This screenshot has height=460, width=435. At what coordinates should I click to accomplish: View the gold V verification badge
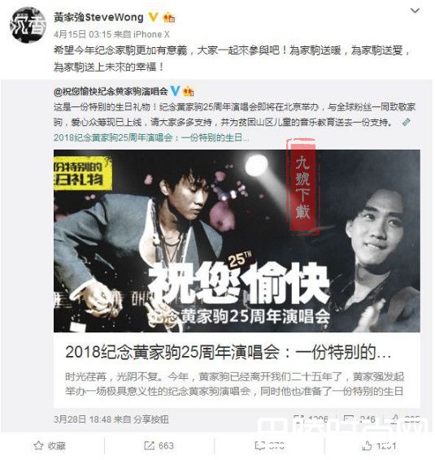[x=153, y=18]
